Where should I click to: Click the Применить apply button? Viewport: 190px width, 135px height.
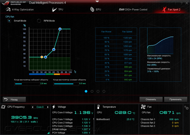(x=175, y=99)
